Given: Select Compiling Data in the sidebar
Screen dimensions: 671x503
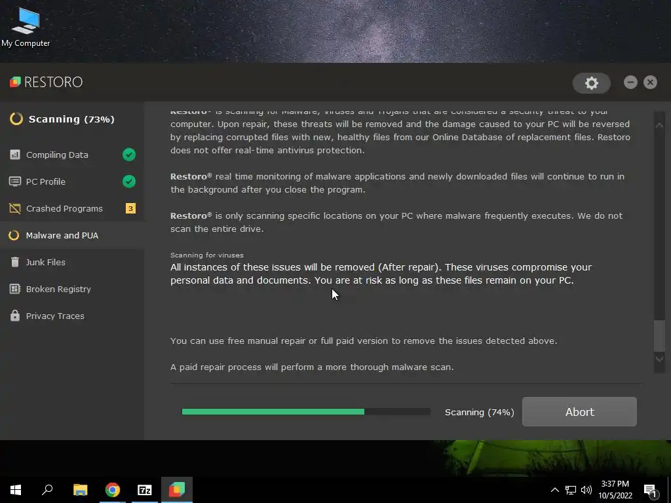Looking at the screenshot, I should 72,155.
